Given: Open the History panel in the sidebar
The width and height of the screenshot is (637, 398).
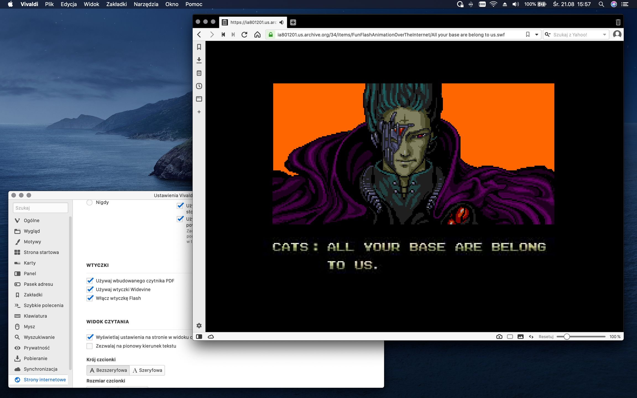Looking at the screenshot, I should [x=199, y=86].
